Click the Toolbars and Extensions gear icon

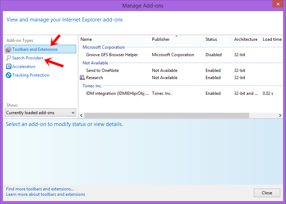coord(8,49)
